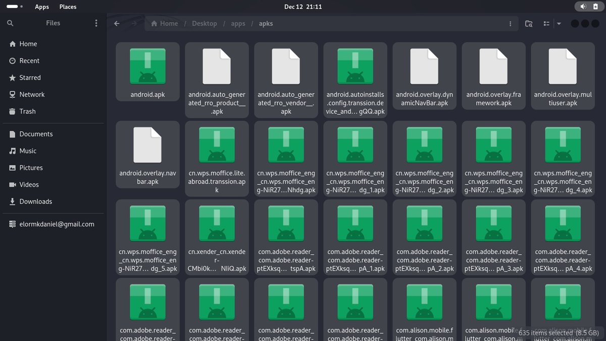
Task: Open Network in the sidebar
Action: [53, 94]
